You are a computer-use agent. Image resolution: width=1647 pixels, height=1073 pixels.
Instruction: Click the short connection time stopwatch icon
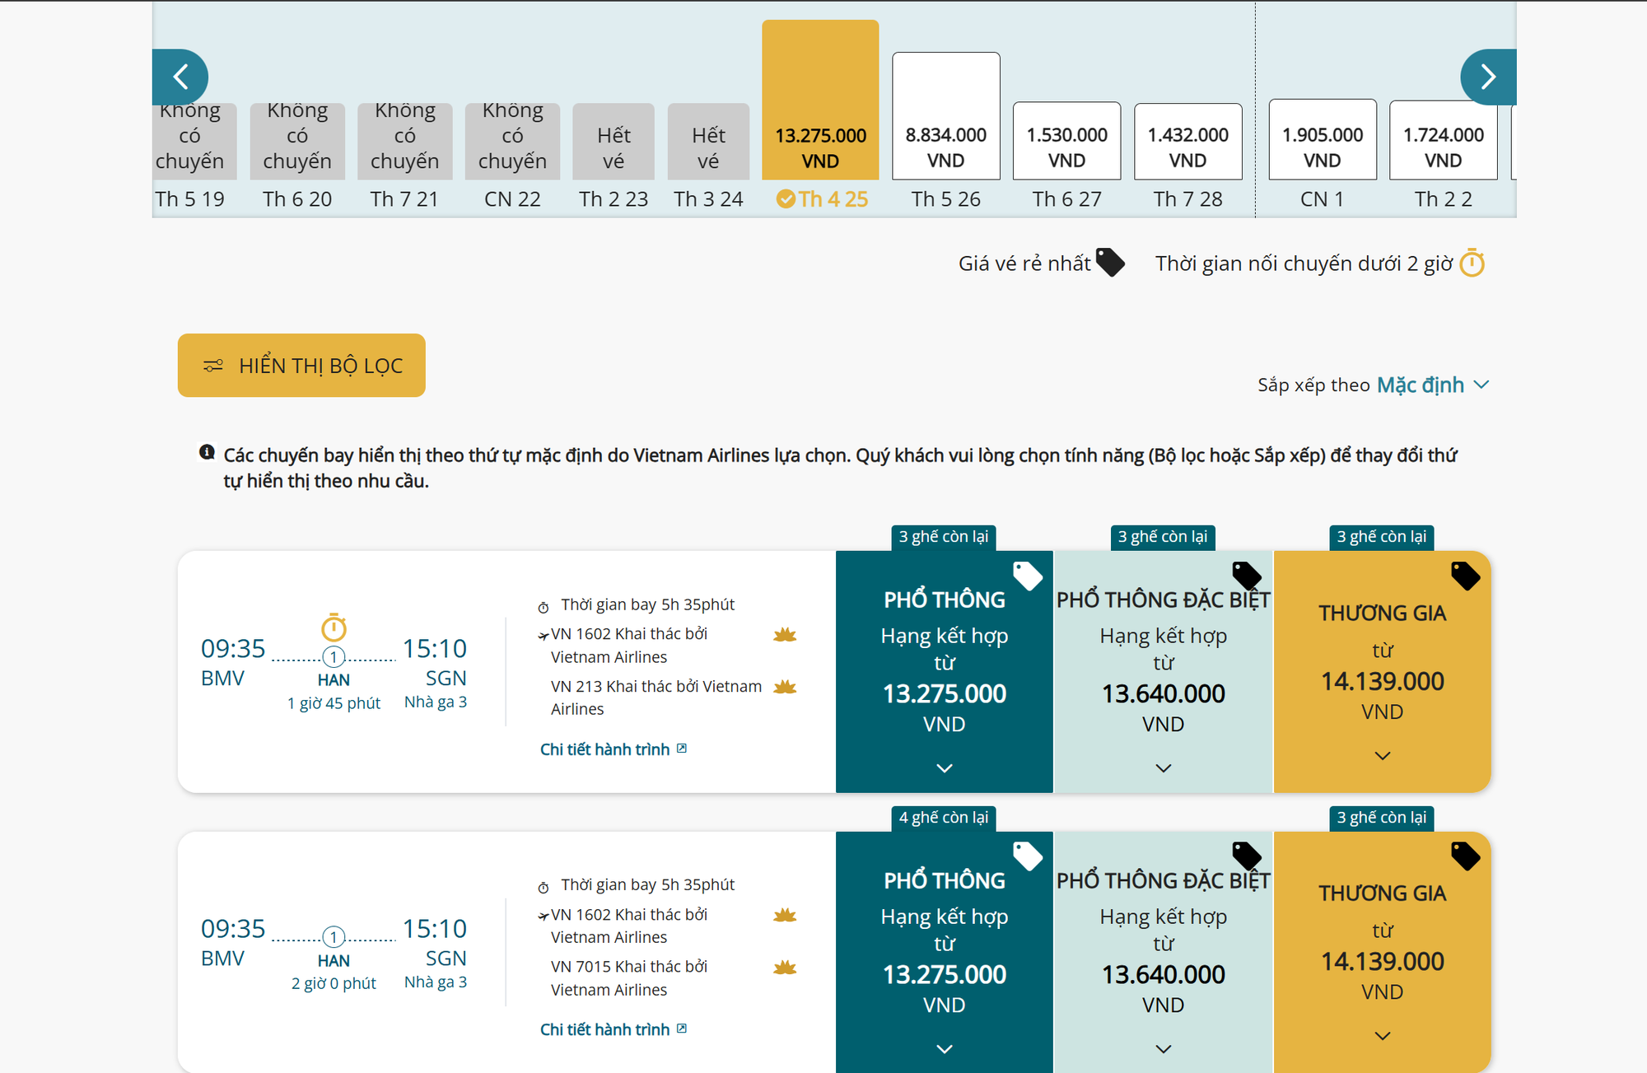click(x=1472, y=264)
